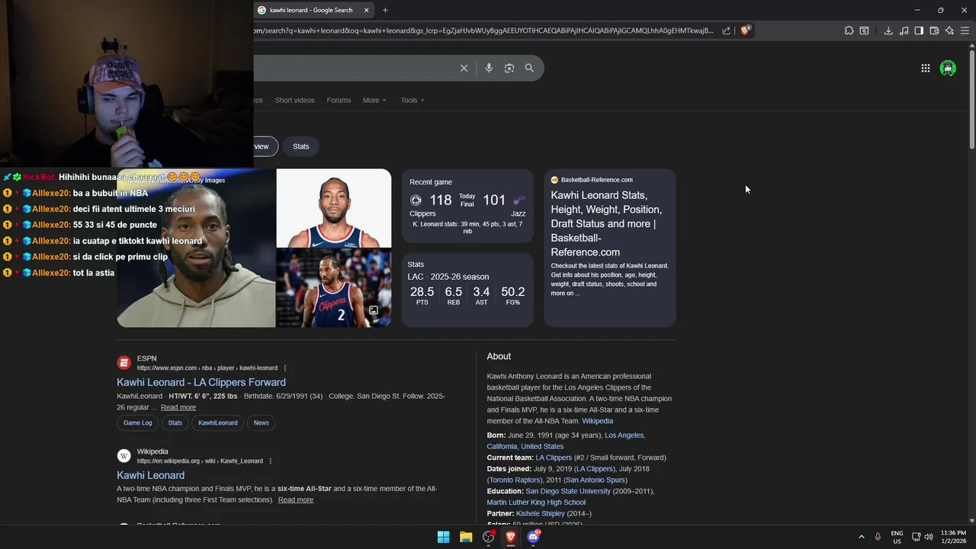Open the large Kawhi Leonard hoodie photo
Image resolution: width=976 pixels, height=549 pixels.
(196, 248)
